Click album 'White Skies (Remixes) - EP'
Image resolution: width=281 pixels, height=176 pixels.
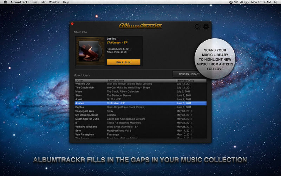click(122, 127)
